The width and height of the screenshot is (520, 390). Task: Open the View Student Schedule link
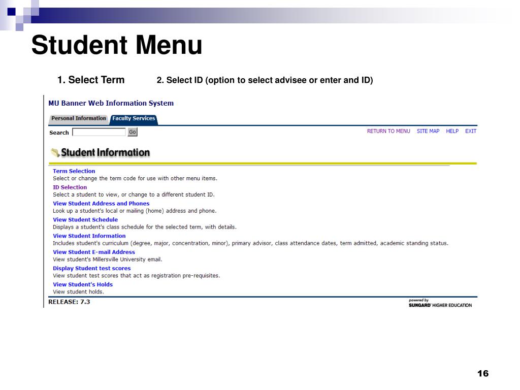point(85,220)
